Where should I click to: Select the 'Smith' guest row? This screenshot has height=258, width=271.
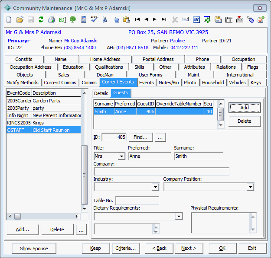pyautogui.click(x=153, y=111)
